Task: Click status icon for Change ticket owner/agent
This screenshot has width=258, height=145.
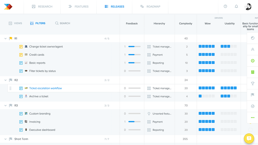Action: pyautogui.click(x=21, y=47)
